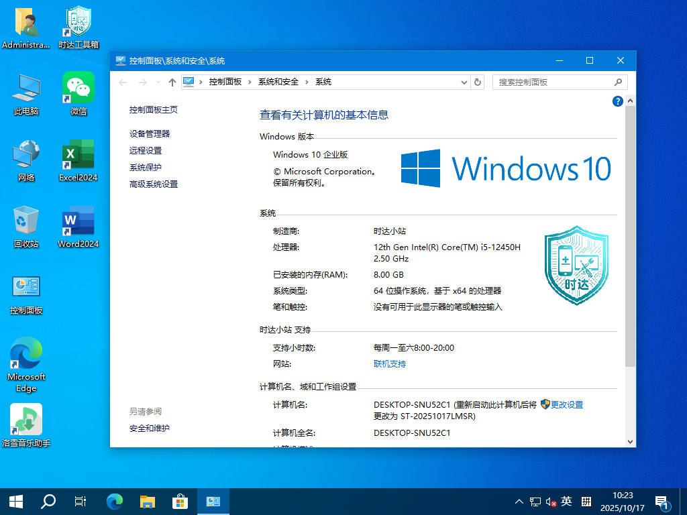
Task: Open 设备管理器 from the left sidebar
Action: (150, 133)
